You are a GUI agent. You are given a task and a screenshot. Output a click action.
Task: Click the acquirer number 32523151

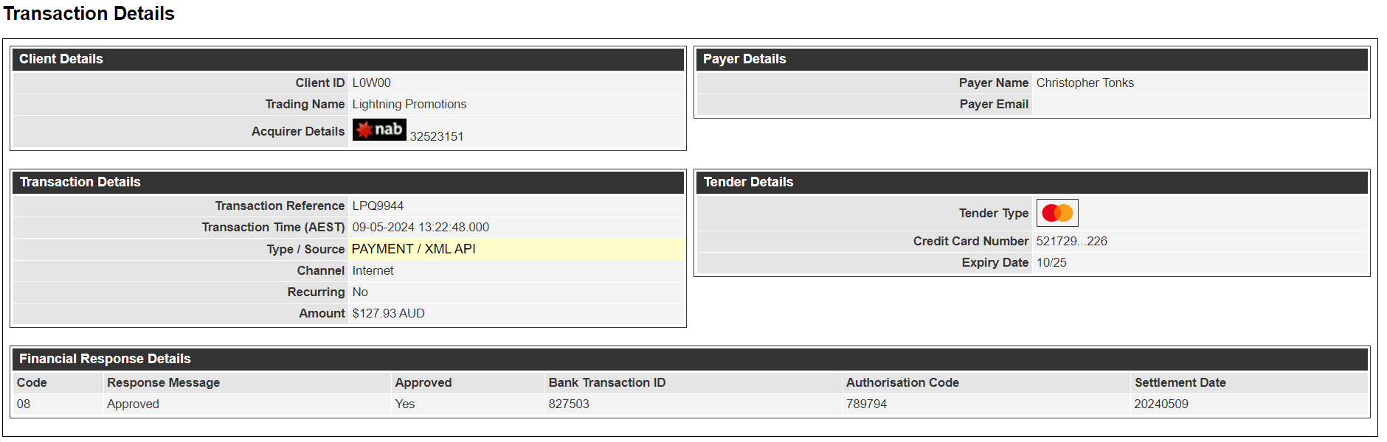(x=437, y=136)
